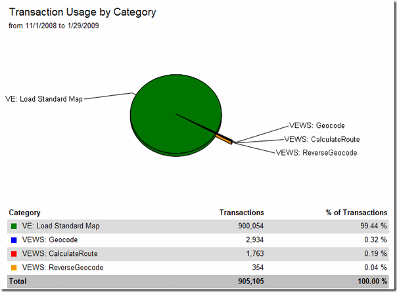Click the transactions value 1,763

(x=255, y=253)
